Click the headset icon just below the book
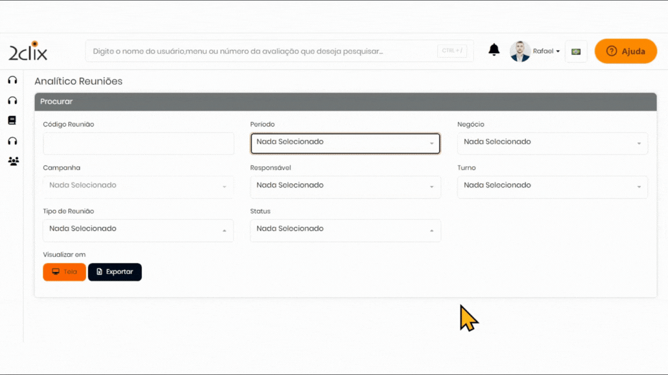The width and height of the screenshot is (668, 375). 12,141
